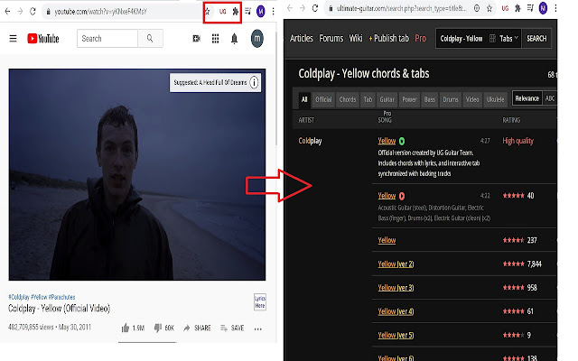This screenshot has height=361, width=578.
Task: Go back in Ultimate Guitar browser window
Action: (x=290, y=8)
